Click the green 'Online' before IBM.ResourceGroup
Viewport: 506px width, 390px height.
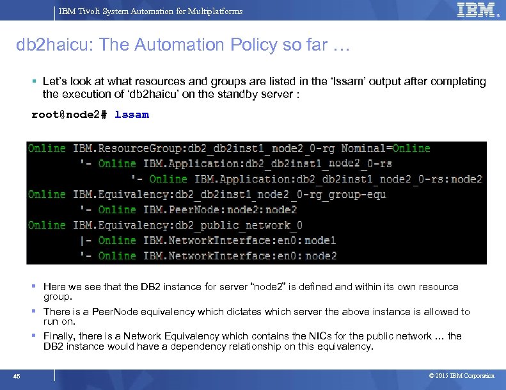pyautogui.click(x=47, y=149)
